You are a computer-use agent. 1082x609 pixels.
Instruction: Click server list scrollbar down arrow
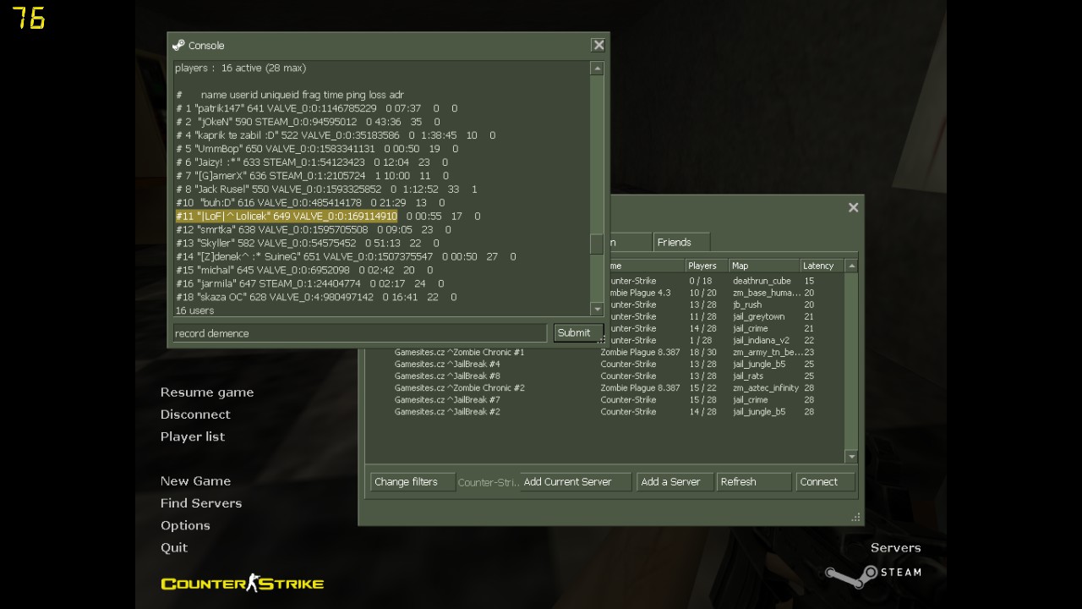coord(851,457)
